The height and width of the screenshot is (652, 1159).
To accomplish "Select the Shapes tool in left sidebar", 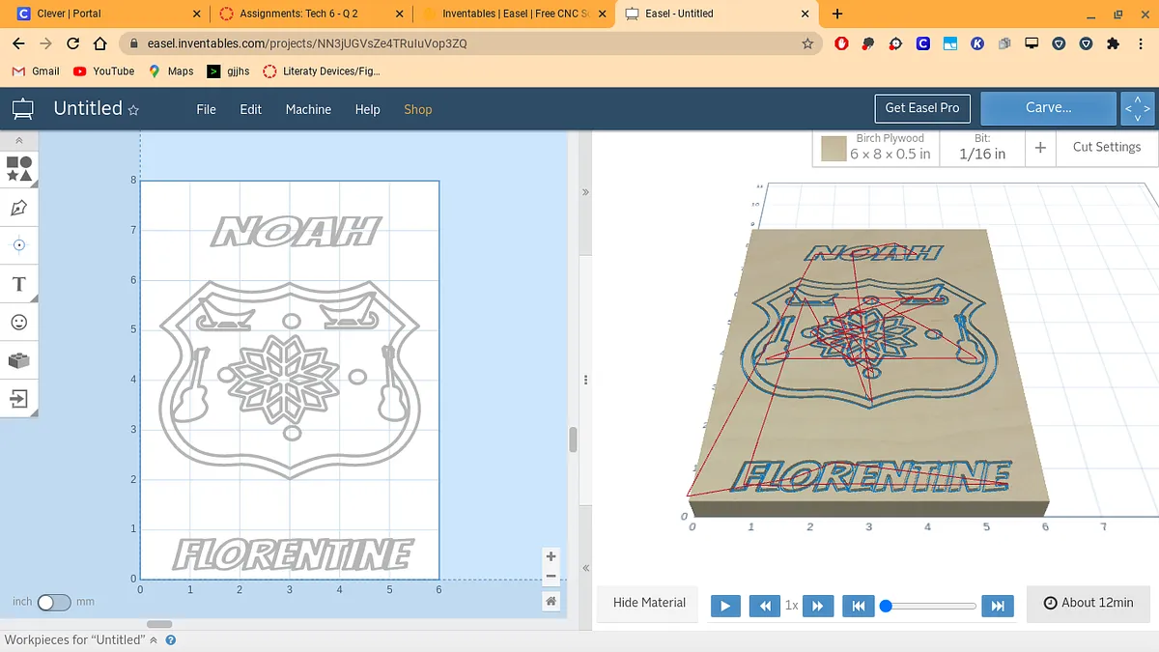I will click(19, 169).
